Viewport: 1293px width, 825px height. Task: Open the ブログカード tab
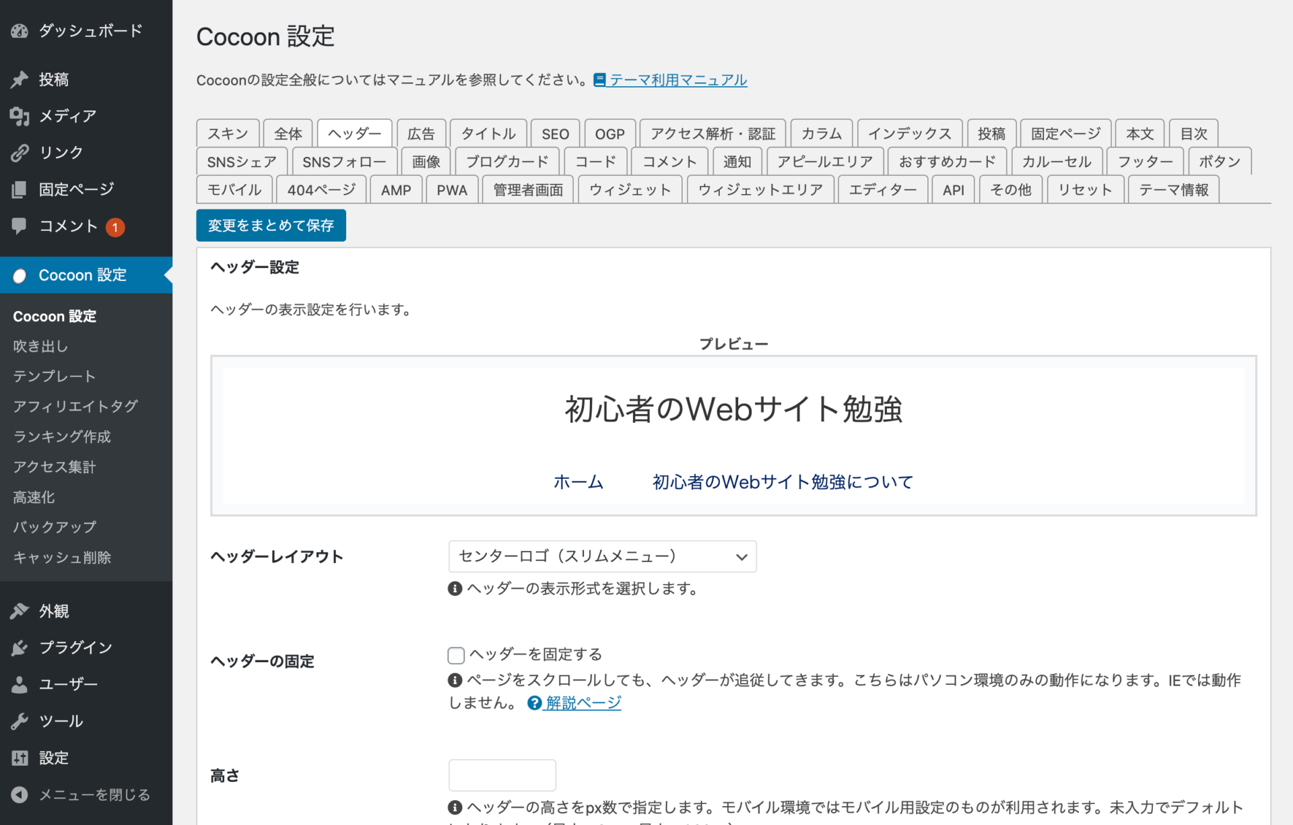click(x=507, y=162)
